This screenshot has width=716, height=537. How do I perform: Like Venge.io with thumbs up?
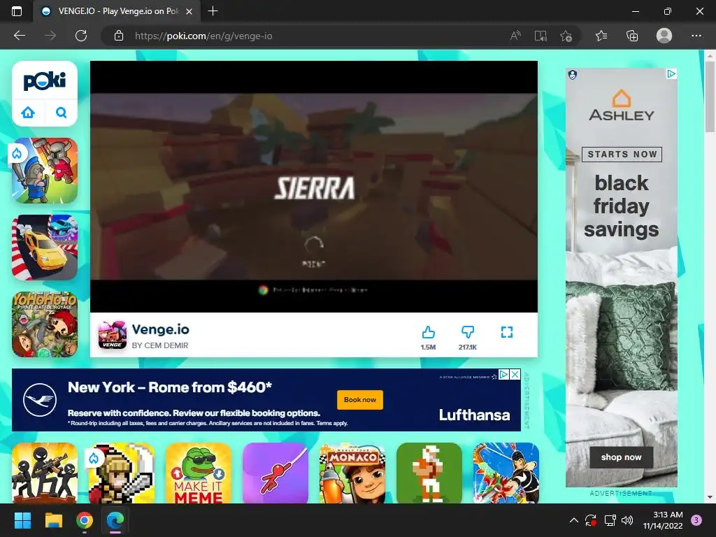coord(428,332)
